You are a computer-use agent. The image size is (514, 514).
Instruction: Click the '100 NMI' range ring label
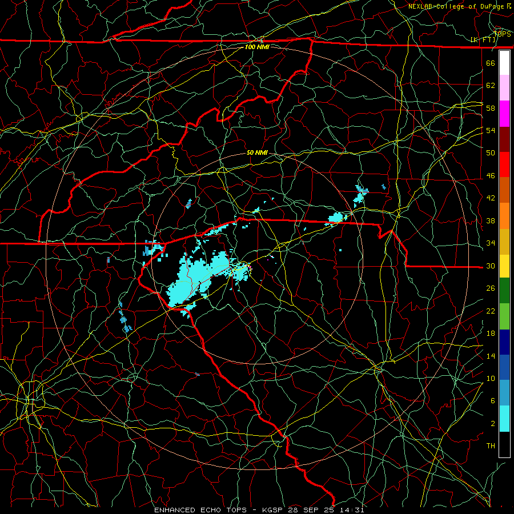point(257,47)
